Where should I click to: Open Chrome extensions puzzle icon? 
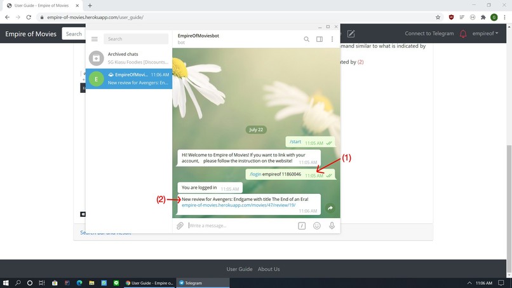tap(483, 17)
